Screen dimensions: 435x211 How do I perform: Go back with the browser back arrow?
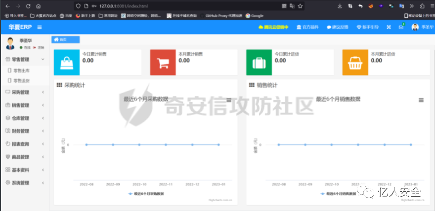point(8,6)
